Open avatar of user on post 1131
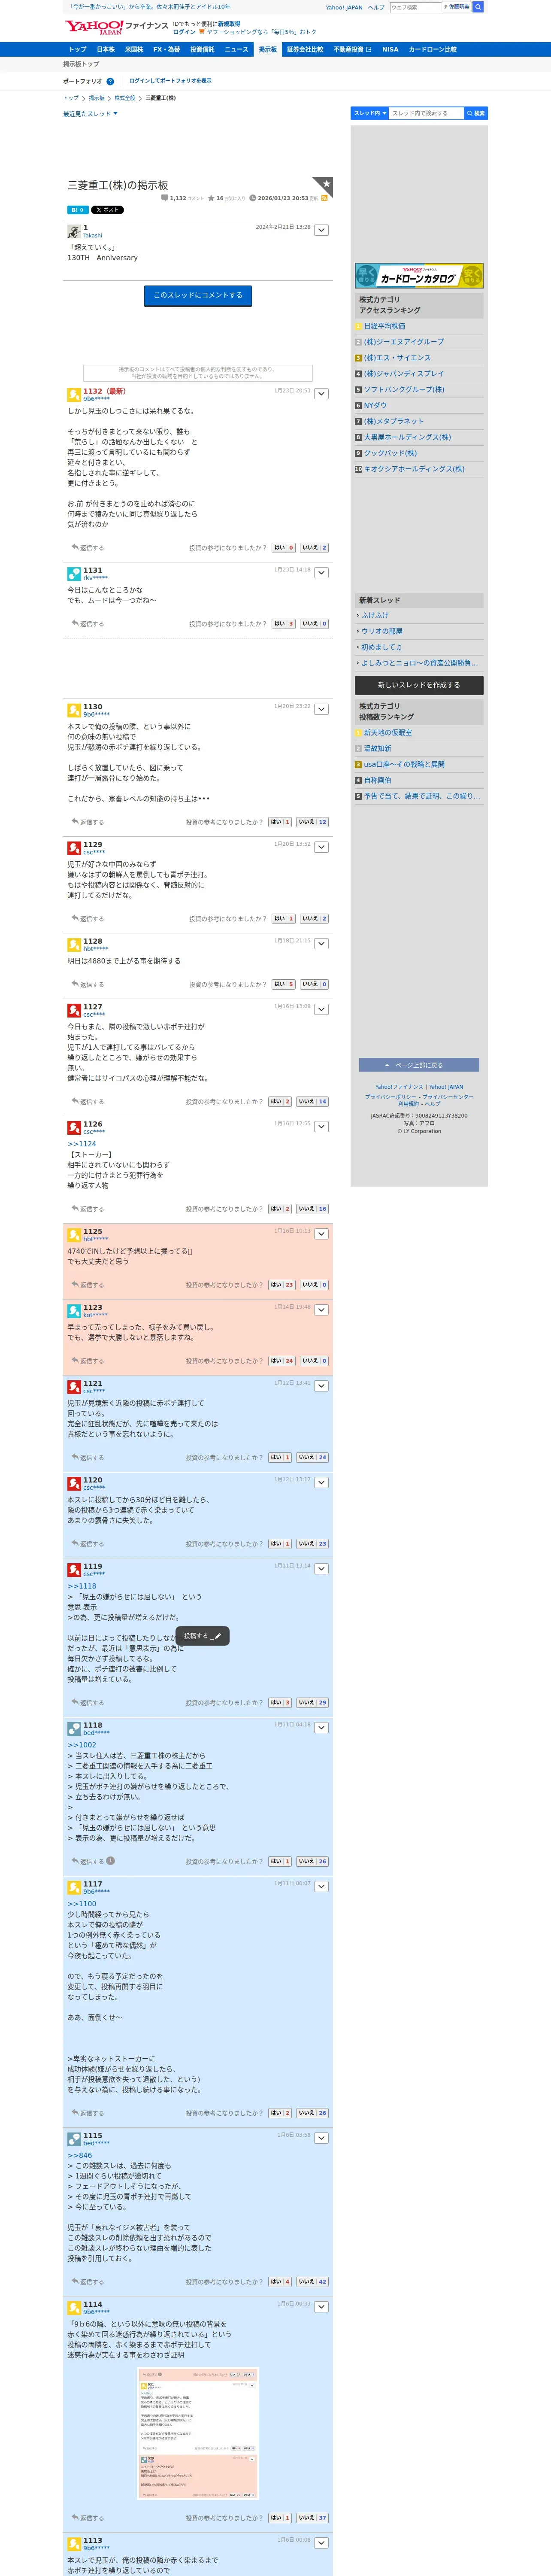 pyautogui.click(x=74, y=573)
